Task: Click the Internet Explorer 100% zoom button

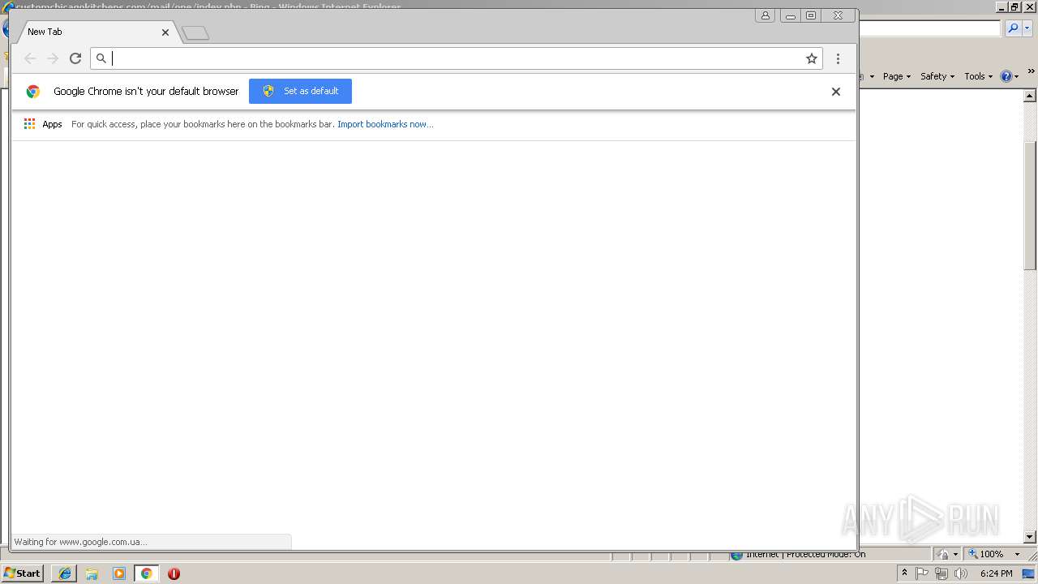Action: tap(986, 554)
